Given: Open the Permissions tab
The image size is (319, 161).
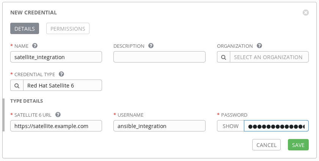Looking at the screenshot, I should tap(68, 28).
